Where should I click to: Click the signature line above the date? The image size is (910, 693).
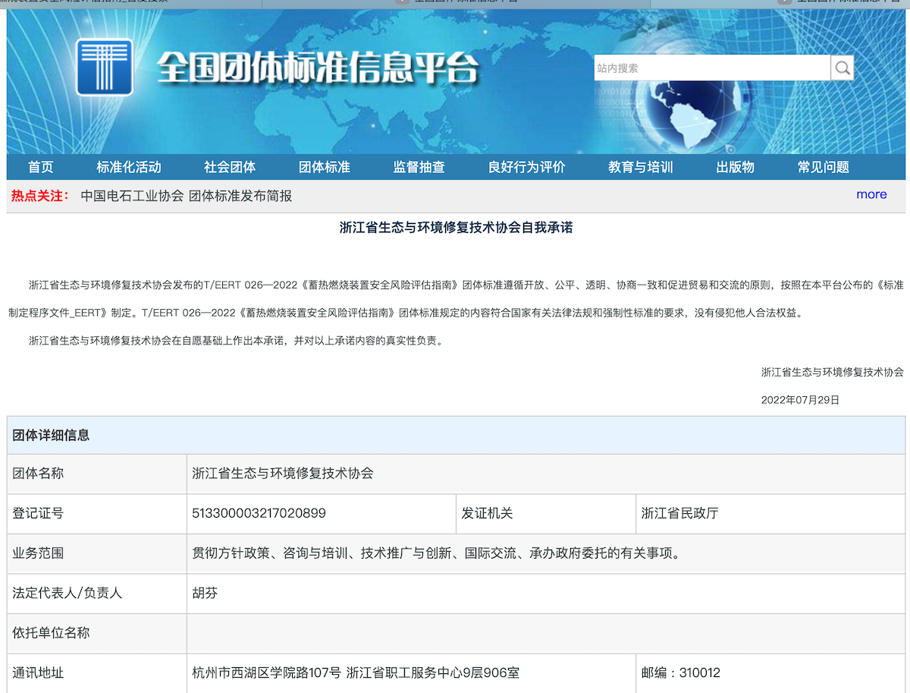click(x=832, y=372)
